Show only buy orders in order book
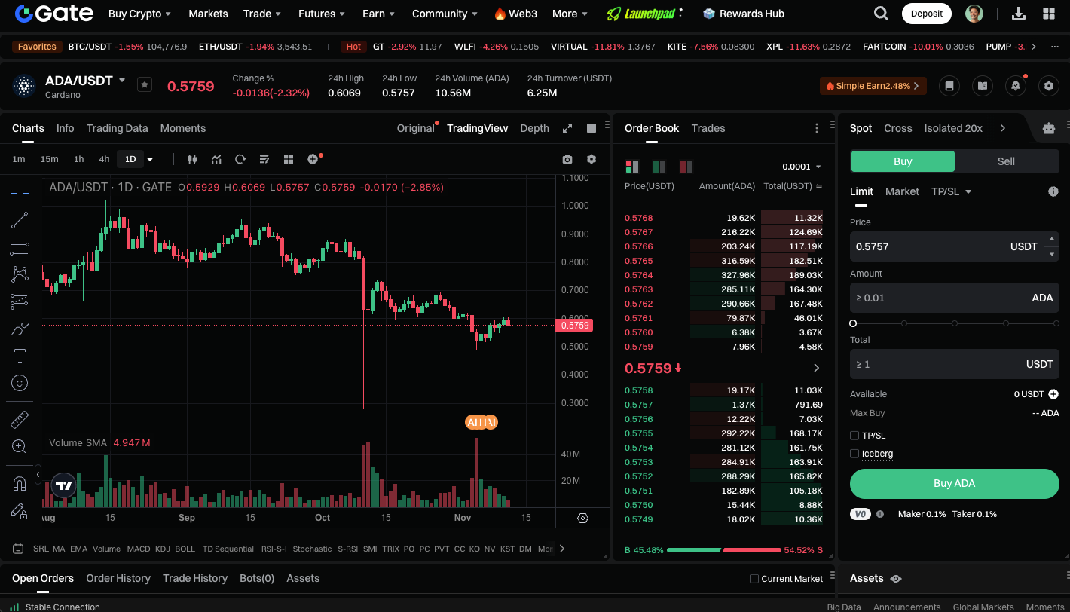1070x612 pixels. coord(659,167)
